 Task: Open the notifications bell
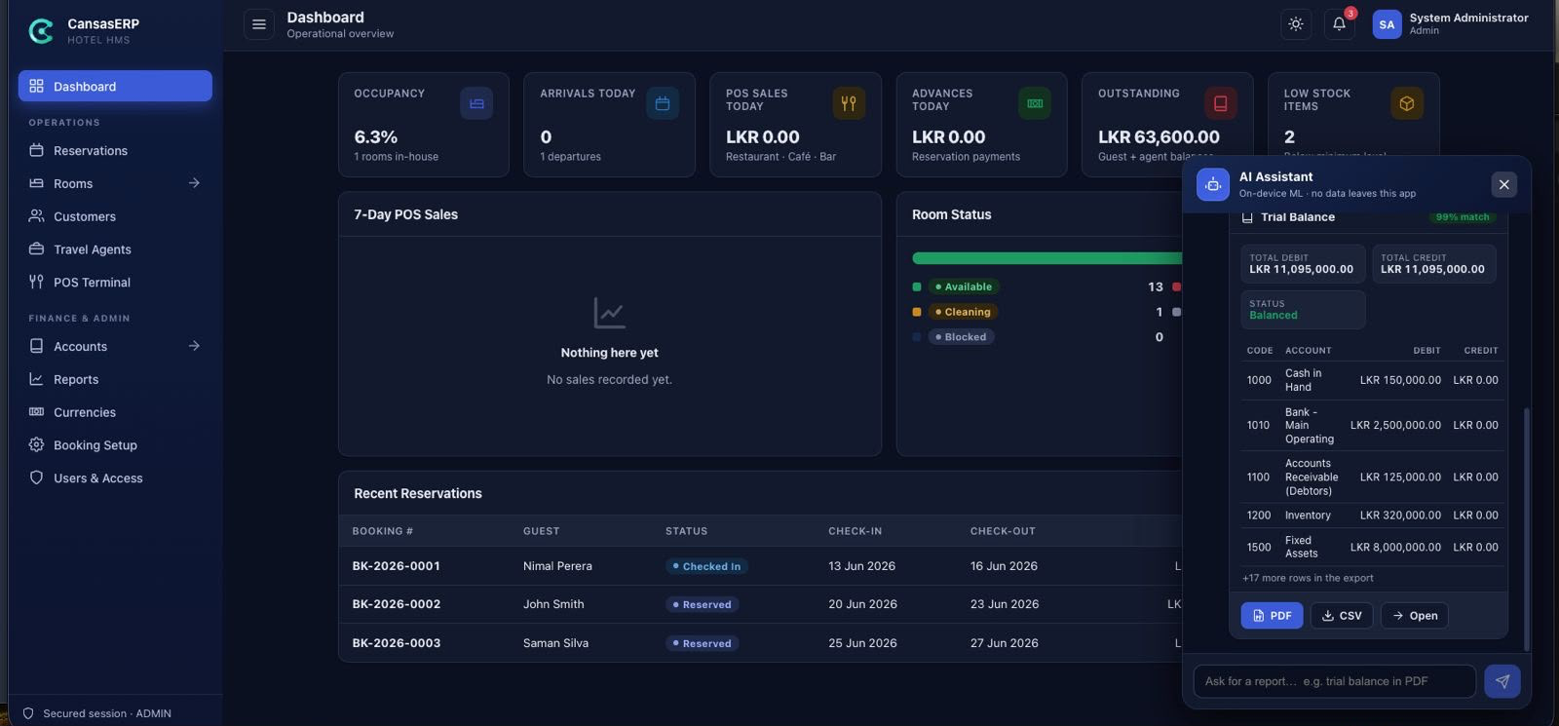point(1339,24)
